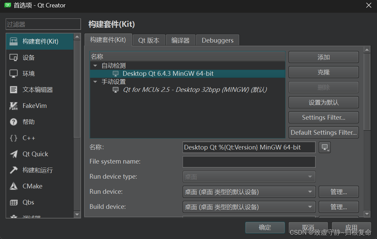Image resolution: width=377 pixels, height=239 pixels.
Task: Click the greyed-out 删除 button
Action: pos(324,87)
